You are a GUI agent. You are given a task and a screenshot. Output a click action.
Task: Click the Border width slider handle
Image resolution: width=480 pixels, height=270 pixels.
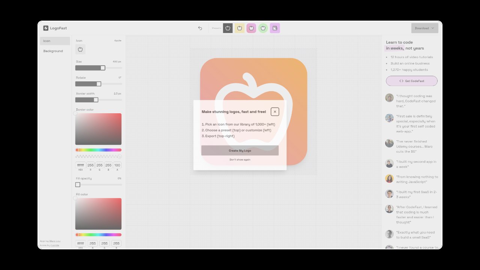(96, 100)
